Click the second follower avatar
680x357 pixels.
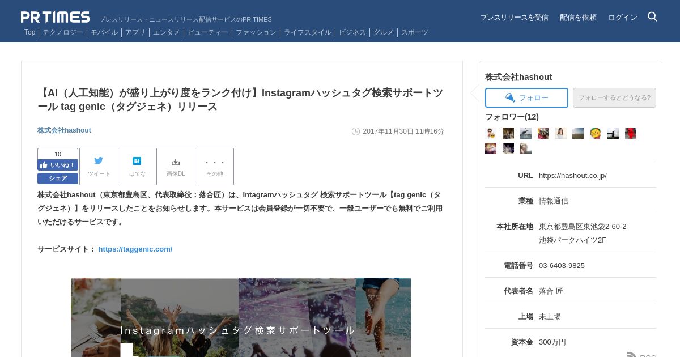click(508, 133)
